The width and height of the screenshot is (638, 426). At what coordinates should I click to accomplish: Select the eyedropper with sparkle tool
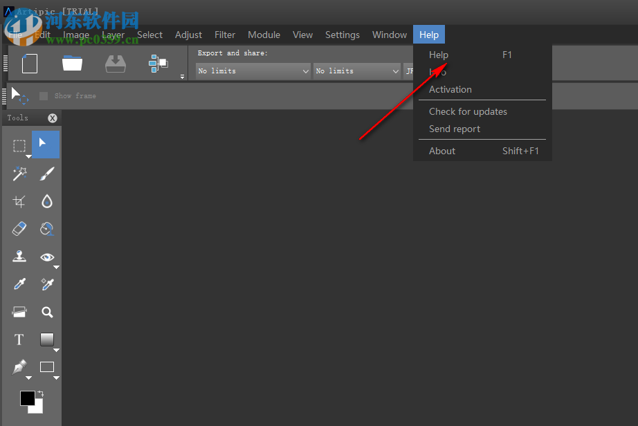click(x=47, y=284)
